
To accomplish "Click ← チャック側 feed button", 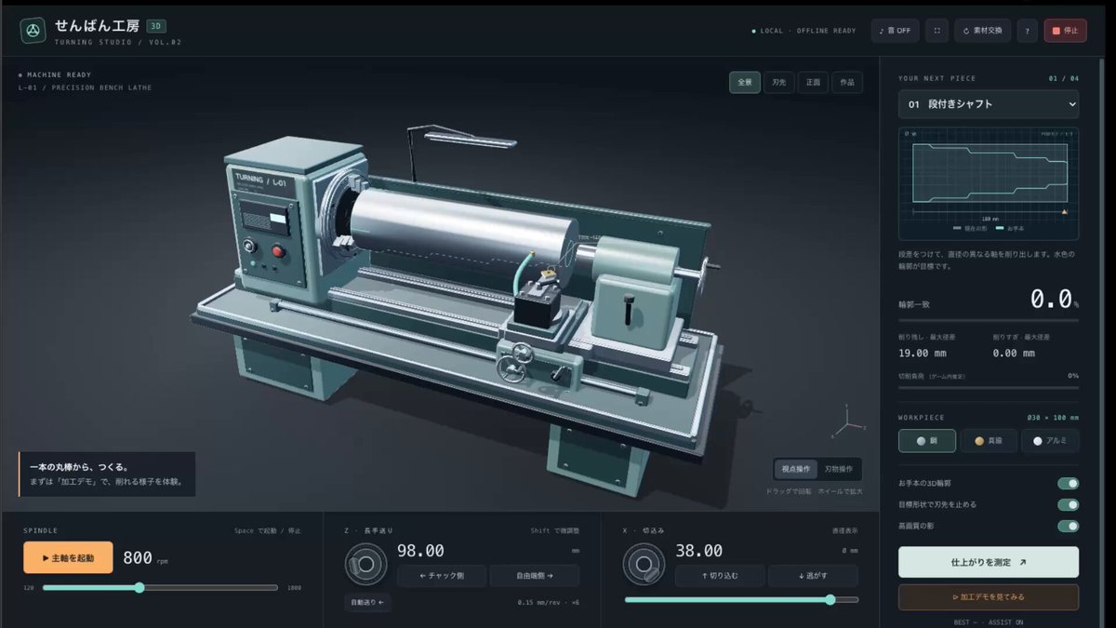I will click(x=442, y=576).
